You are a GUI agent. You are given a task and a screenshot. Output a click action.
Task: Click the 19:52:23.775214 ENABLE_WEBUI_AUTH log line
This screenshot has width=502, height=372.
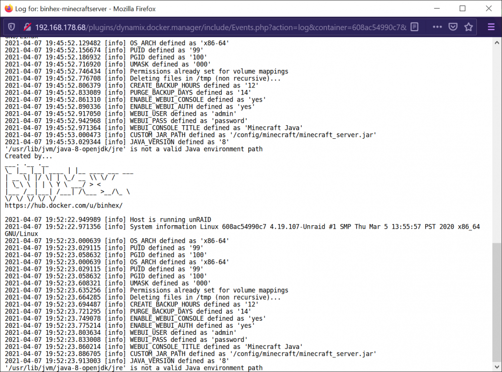click(x=130, y=326)
